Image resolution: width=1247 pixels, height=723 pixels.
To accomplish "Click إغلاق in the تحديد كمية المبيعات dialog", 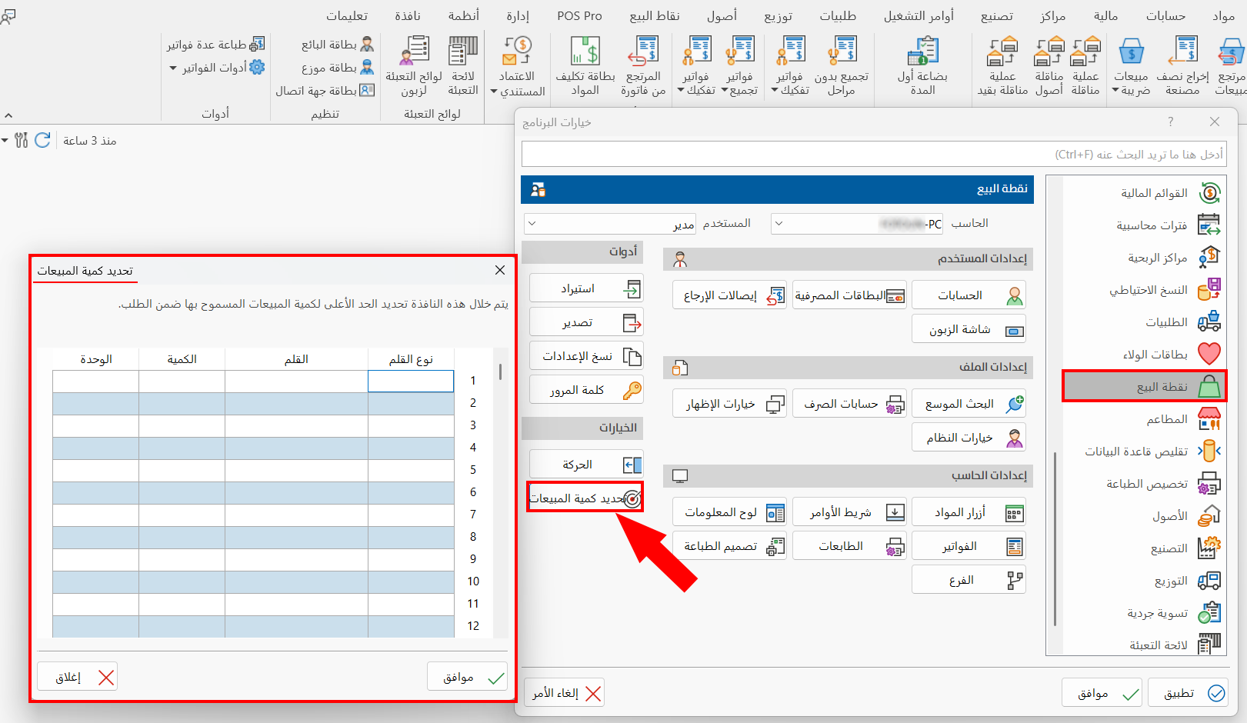I will (x=77, y=676).
